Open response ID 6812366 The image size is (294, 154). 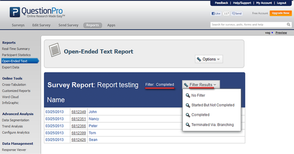click(79, 126)
